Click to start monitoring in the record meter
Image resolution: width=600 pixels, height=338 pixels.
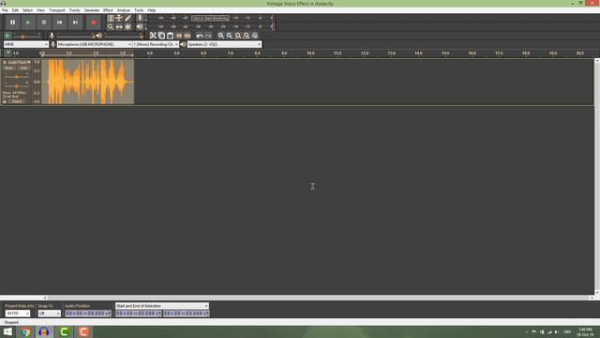pos(210,18)
